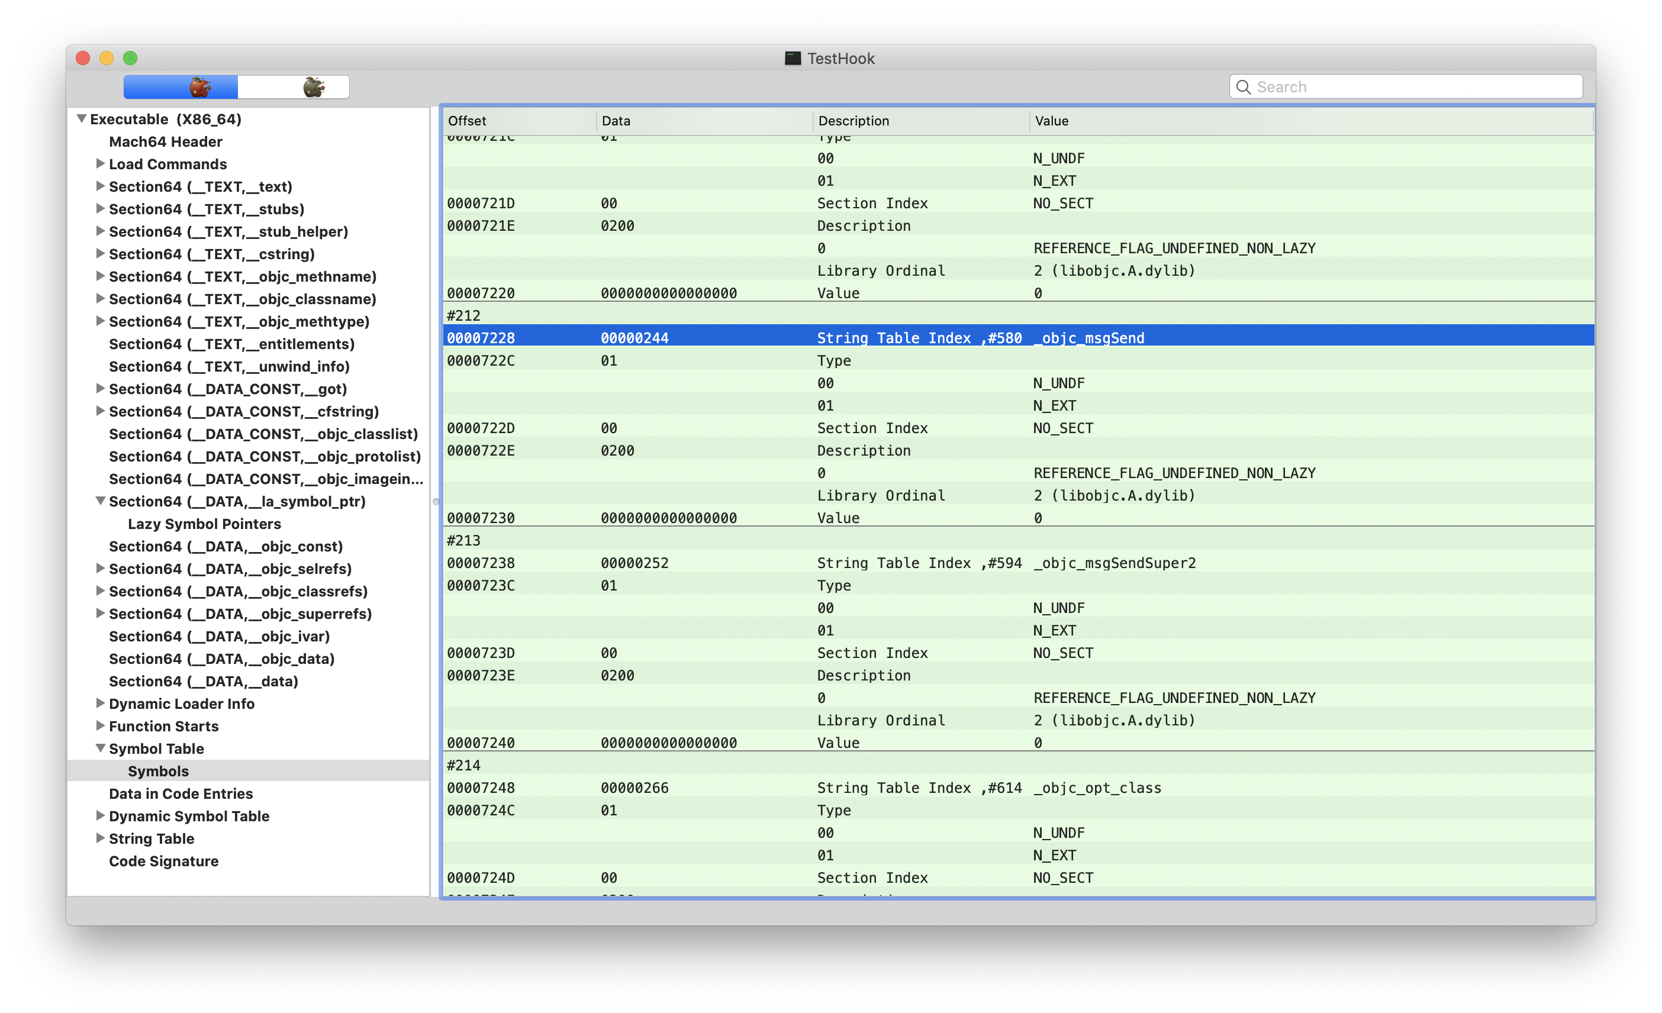The image size is (1662, 1013).
Task: Open Lazy Symbol Pointers item
Action: pyautogui.click(x=204, y=524)
